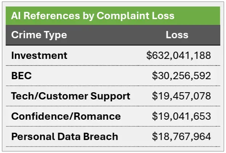The image size is (226, 153).
Task: Select the 'Crime Type' column header
Action: (39, 35)
